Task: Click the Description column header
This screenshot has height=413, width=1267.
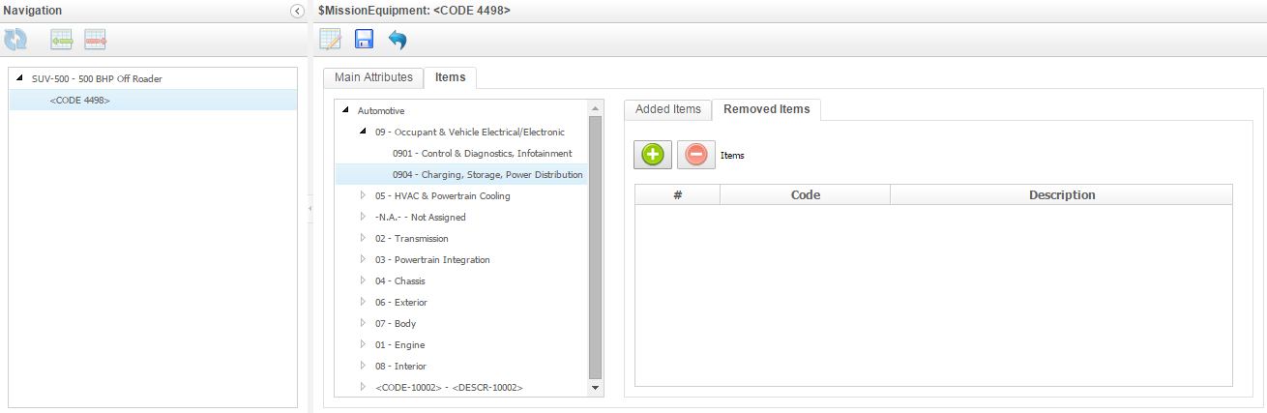Action: 1061,194
